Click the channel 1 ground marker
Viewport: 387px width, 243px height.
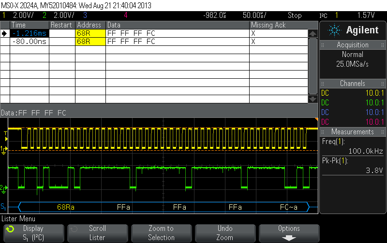pyautogui.click(x=4, y=150)
